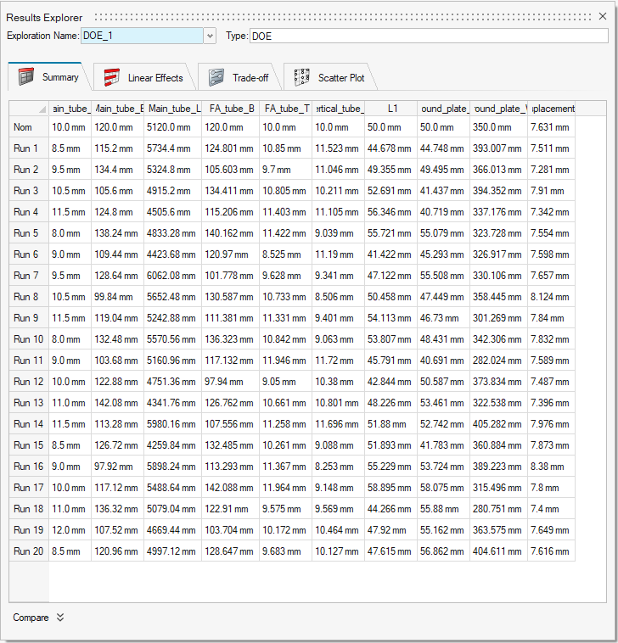Click the Run 20 row header
Screen dimensions: 618x643
pos(29,551)
